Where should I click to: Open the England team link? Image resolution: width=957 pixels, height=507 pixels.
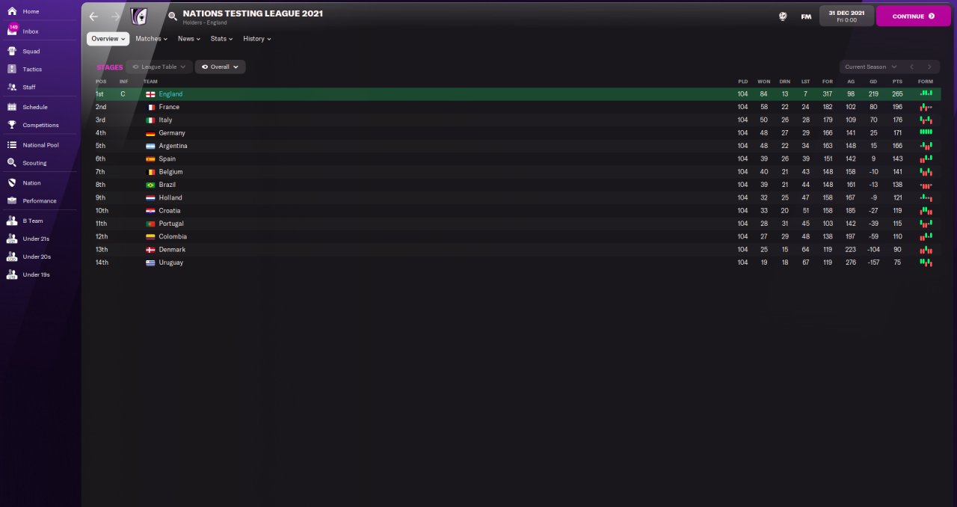(170, 94)
